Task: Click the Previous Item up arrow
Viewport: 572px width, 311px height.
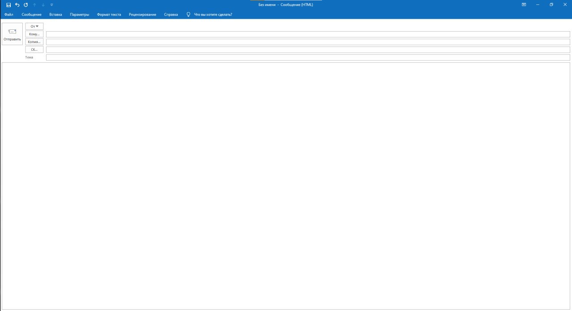Action: [34, 4]
